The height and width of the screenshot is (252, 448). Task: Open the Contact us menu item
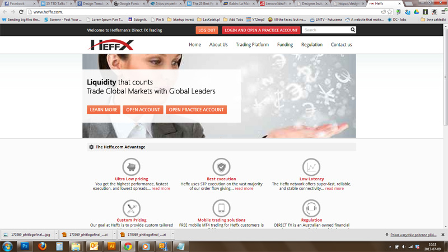pos(342,45)
